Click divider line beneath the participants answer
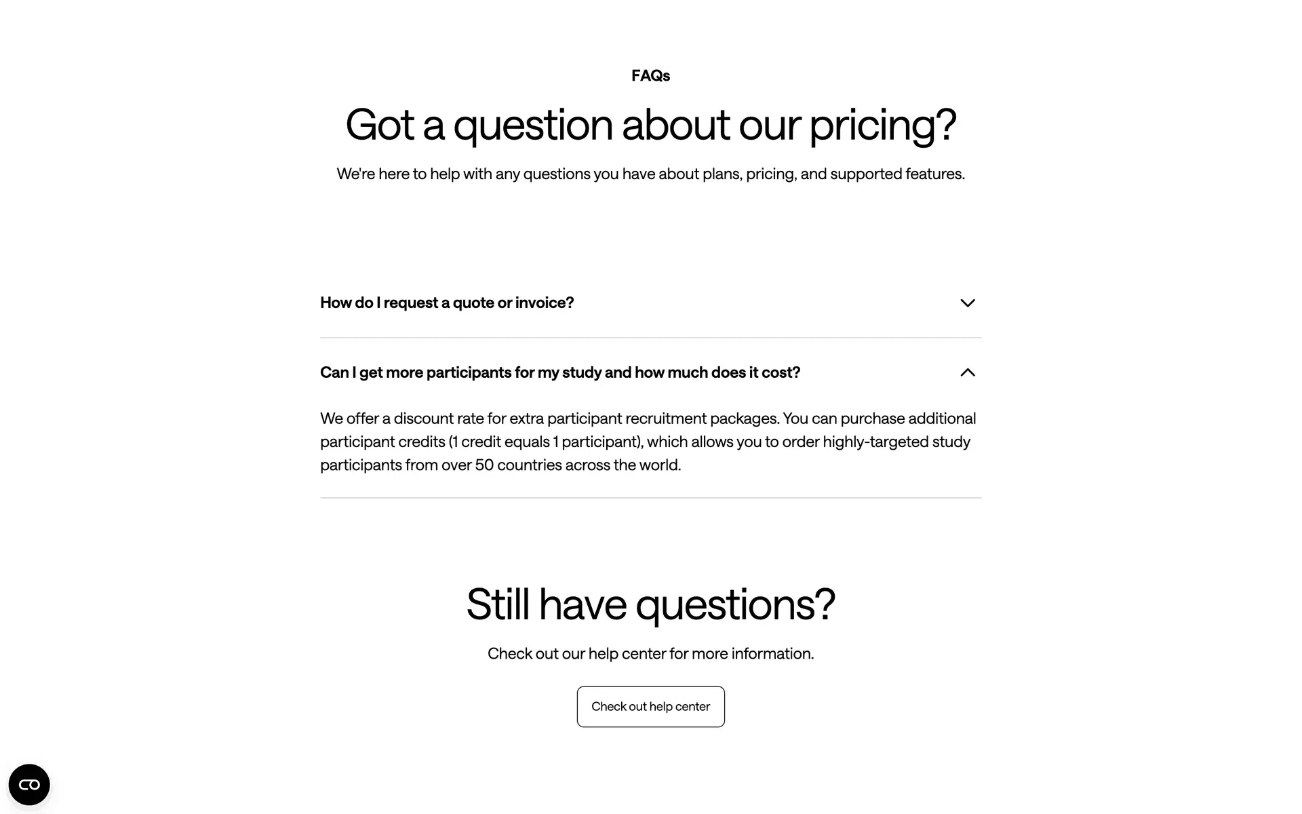Viewport: 1302px width, 814px height. 650,498
